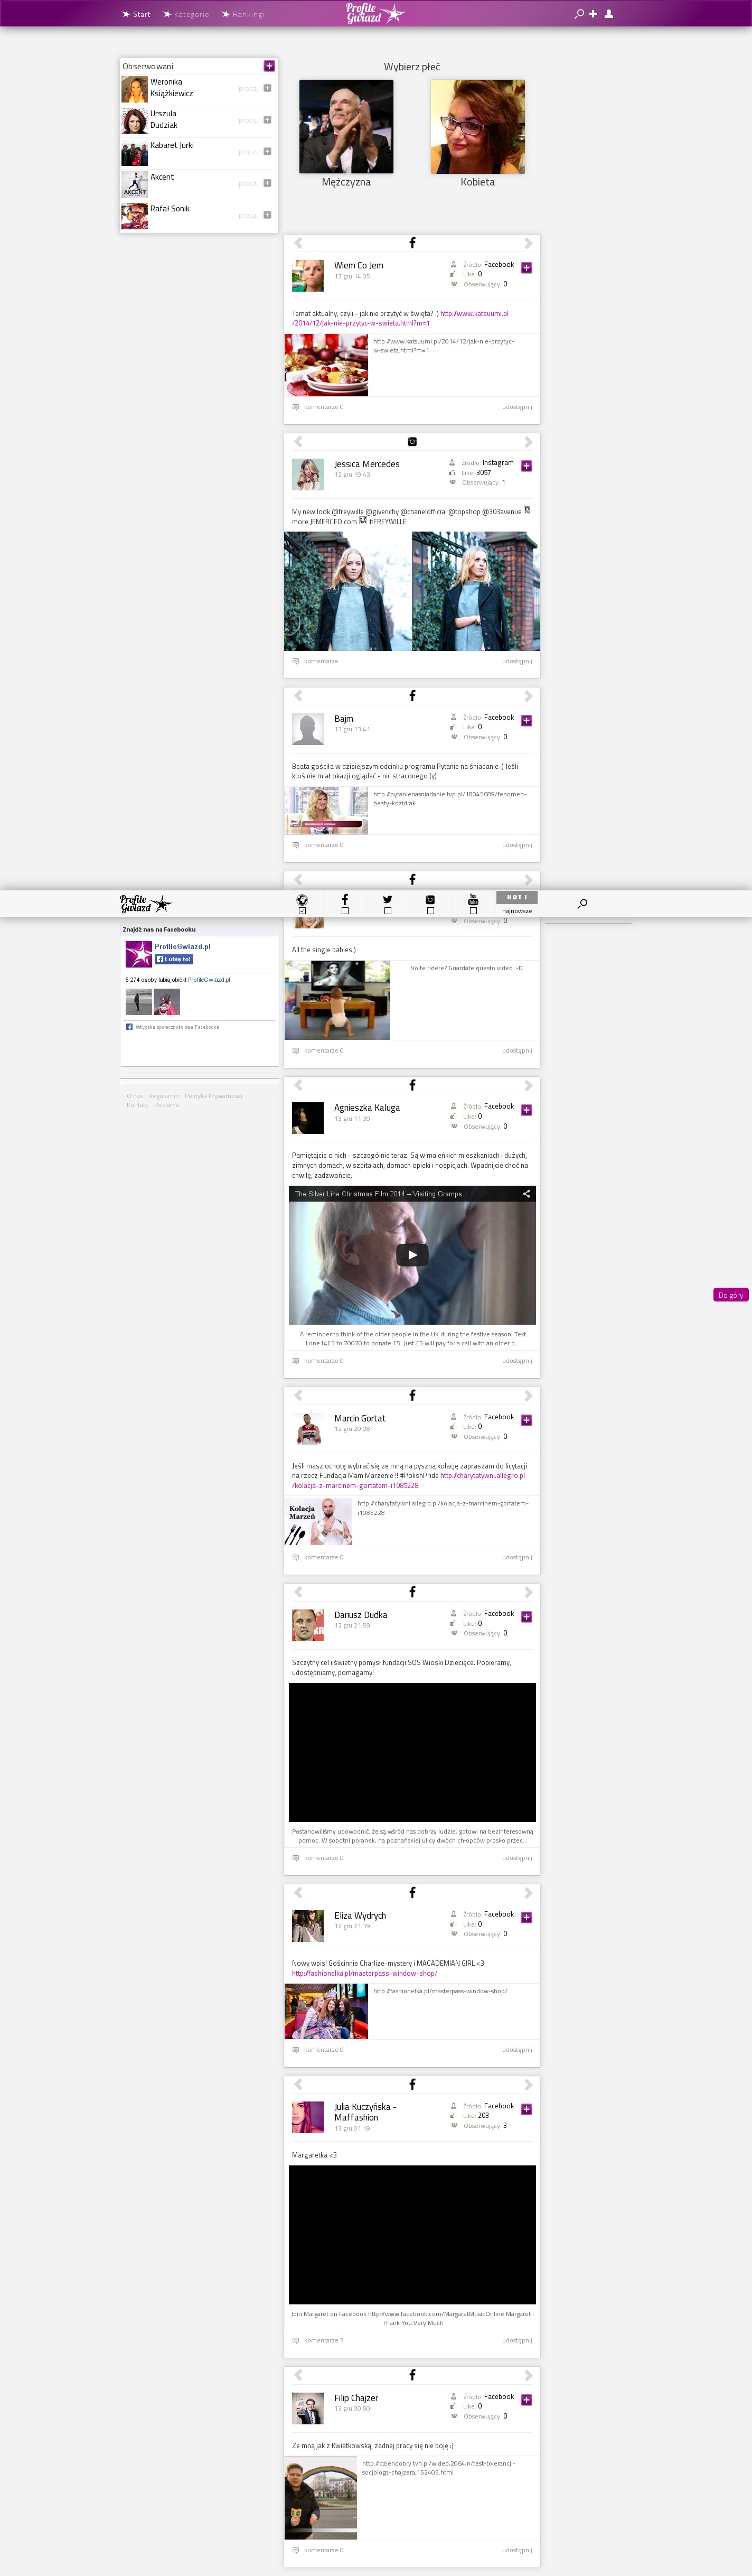Select the Kobieta gender photo

(477, 127)
